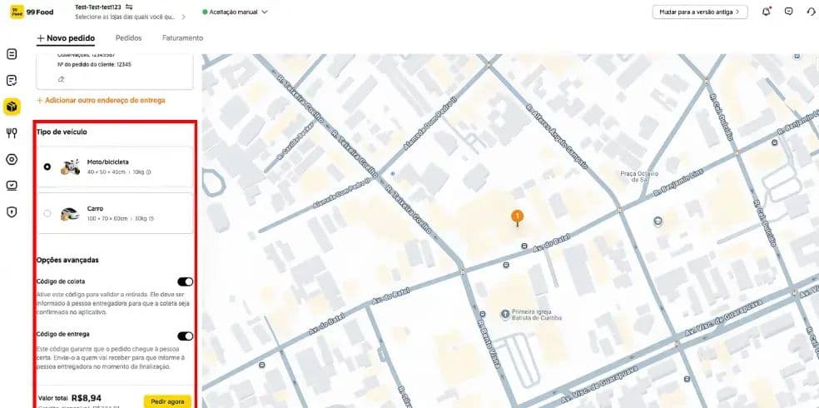Click the Praça Octavio de Sá map label

coord(639,177)
